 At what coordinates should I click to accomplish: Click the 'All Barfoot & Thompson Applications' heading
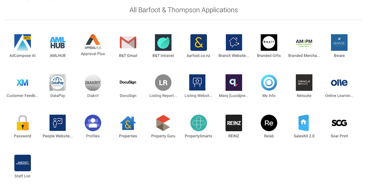pyautogui.click(x=184, y=10)
